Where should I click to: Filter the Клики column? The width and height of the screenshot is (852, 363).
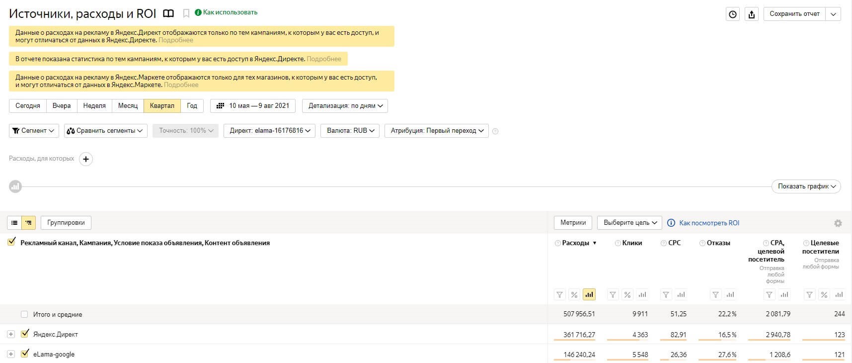click(x=613, y=295)
